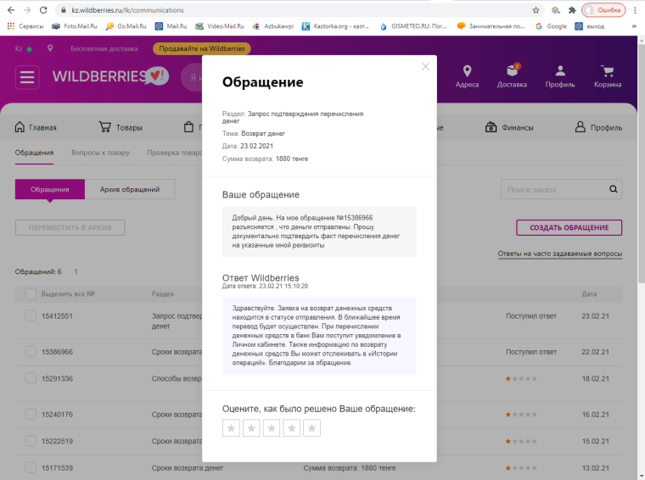This screenshot has height=480, width=645.
Task: Click the search magnifier in Поиск заказа
Action: click(x=613, y=189)
